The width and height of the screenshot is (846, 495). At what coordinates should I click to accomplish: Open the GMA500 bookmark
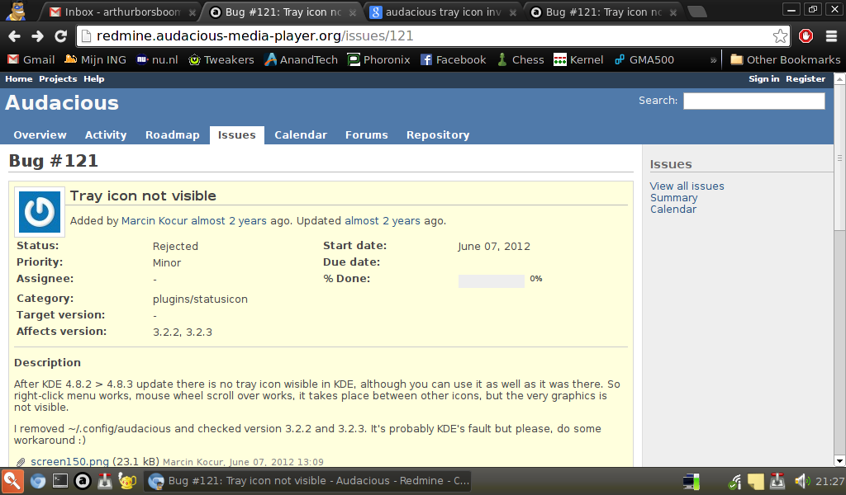tap(644, 59)
